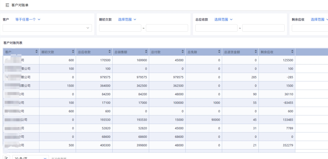
Task: Sort table by 总应收款 column icon
Action: tap(110, 52)
